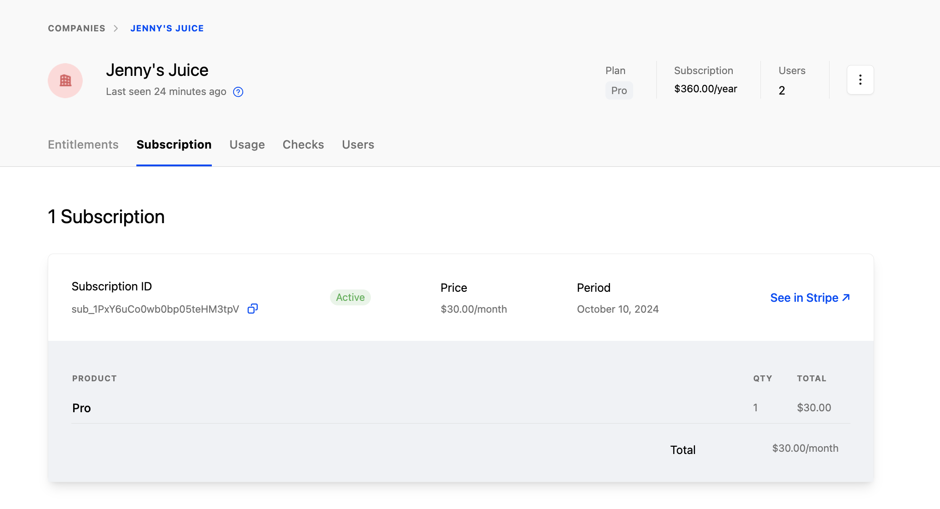940x509 pixels.
Task: Go to Companies breadcrumb
Action: point(76,28)
